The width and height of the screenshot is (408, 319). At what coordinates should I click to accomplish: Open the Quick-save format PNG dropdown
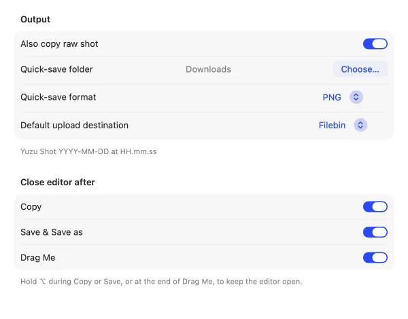pos(343,97)
